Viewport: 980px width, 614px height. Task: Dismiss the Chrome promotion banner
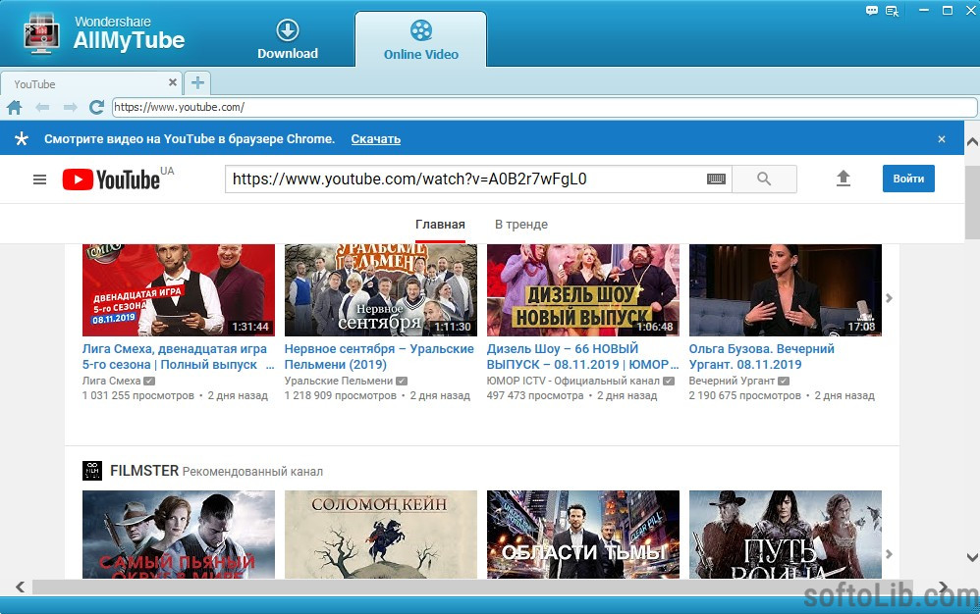[x=942, y=139]
